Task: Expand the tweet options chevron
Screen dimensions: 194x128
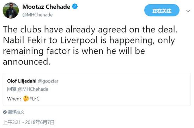Action: pos(188,11)
